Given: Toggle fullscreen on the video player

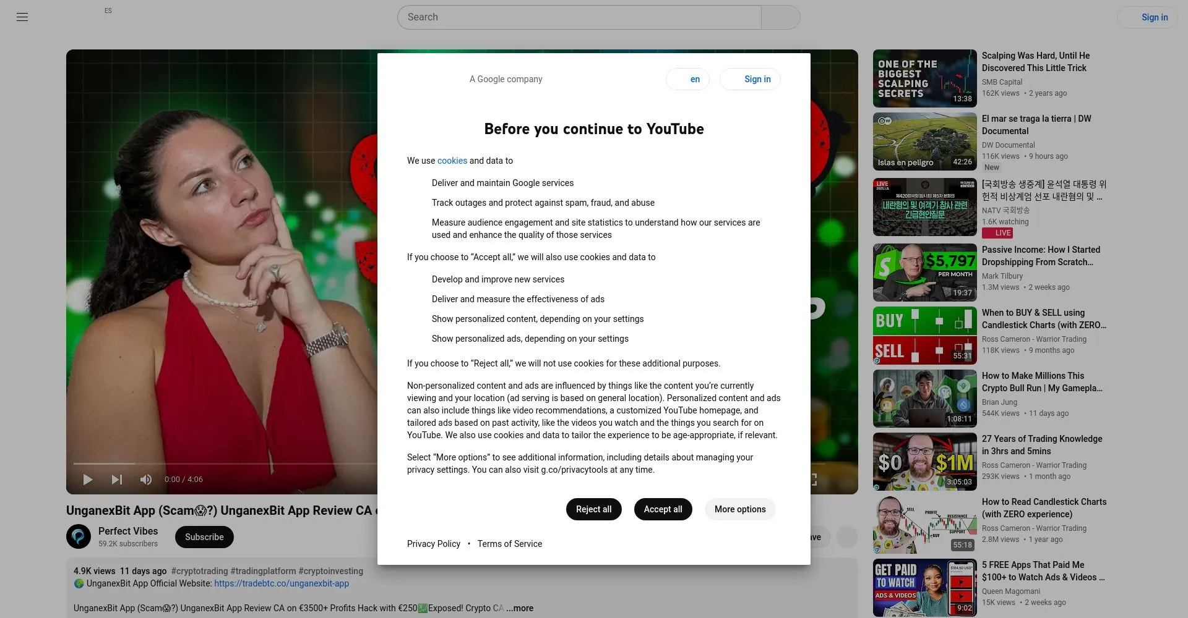Looking at the screenshot, I should point(814,480).
